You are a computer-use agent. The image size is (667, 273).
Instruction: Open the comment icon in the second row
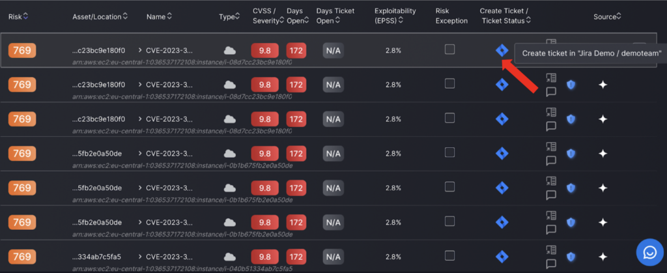tap(551, 91)
